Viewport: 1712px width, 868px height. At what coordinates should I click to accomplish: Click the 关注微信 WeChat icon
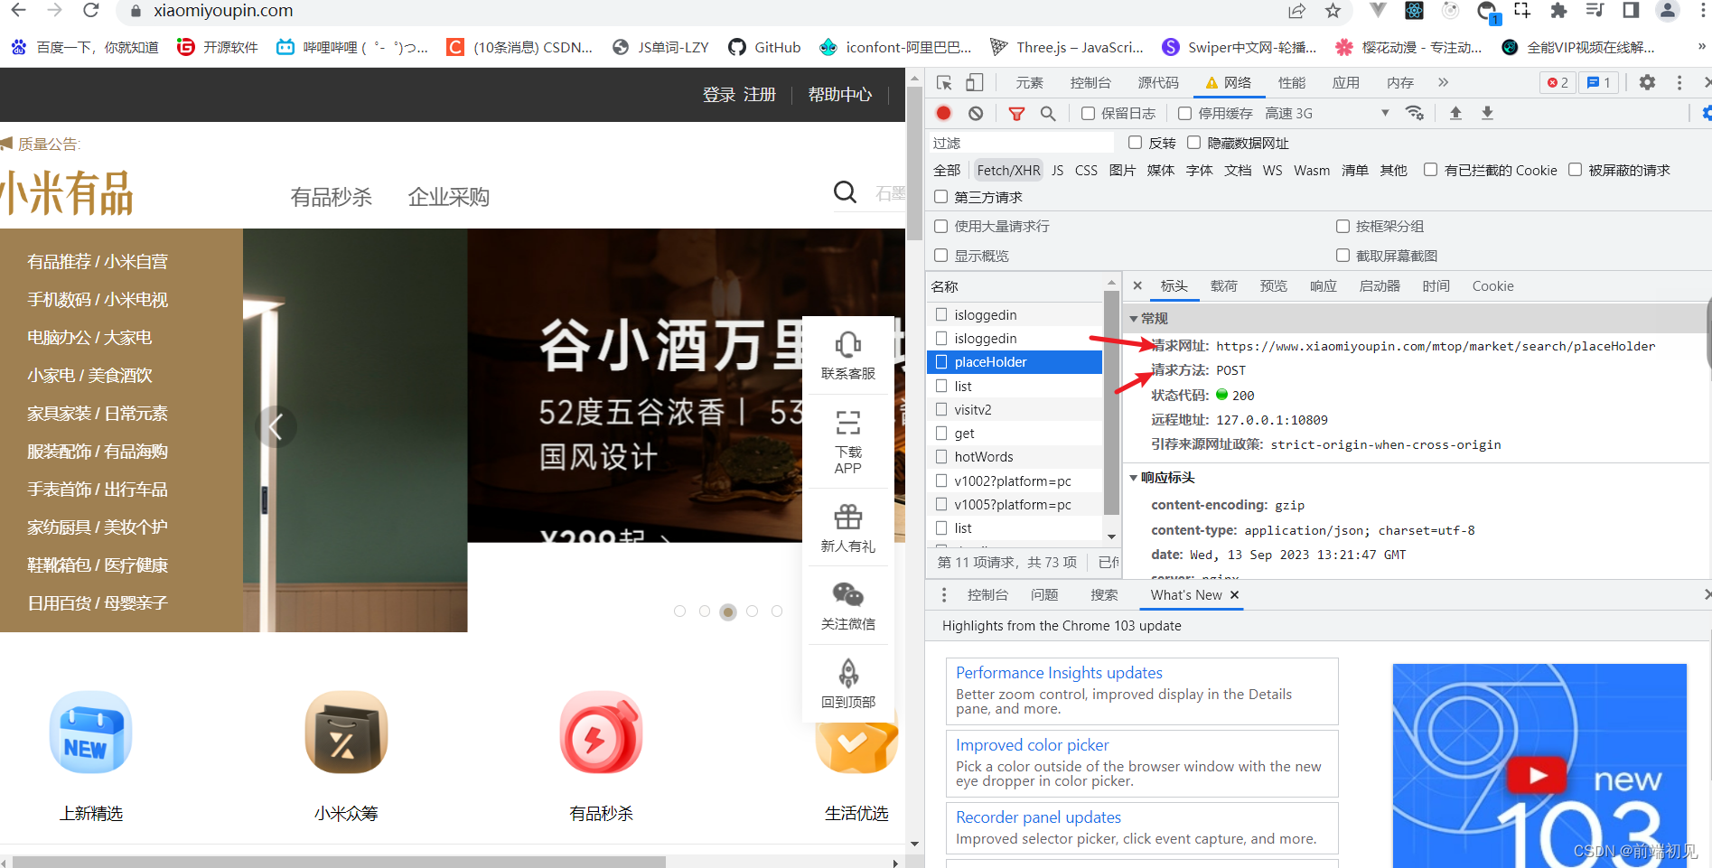(x=848, y=594)
